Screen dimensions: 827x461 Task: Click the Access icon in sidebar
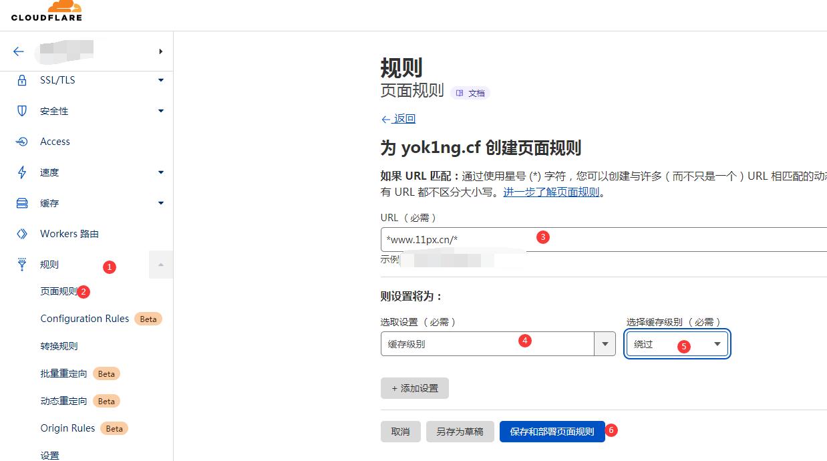(22, 142)
